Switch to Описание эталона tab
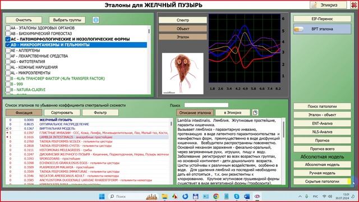 (x=195, y=113)
